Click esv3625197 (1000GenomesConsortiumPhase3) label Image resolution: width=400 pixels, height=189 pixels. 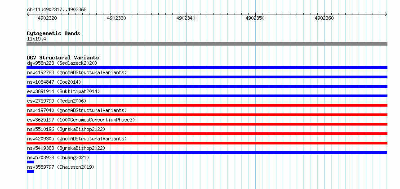pyautogui.click(x=81, y=120)
